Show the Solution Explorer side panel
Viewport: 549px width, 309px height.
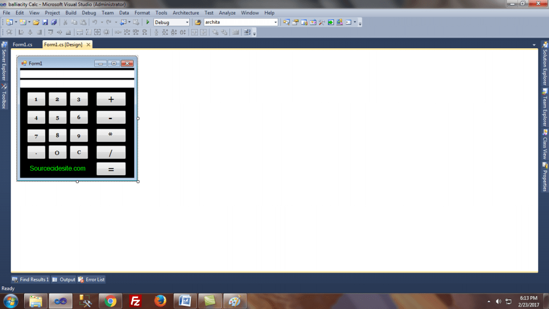tap(545, 67)
